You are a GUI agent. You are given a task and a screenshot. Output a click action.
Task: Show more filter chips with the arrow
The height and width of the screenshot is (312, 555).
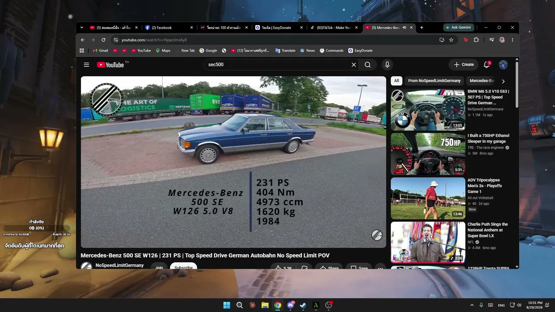click(503, 81)
